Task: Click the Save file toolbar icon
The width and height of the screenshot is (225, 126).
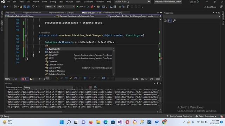Action: coord(25,7)
